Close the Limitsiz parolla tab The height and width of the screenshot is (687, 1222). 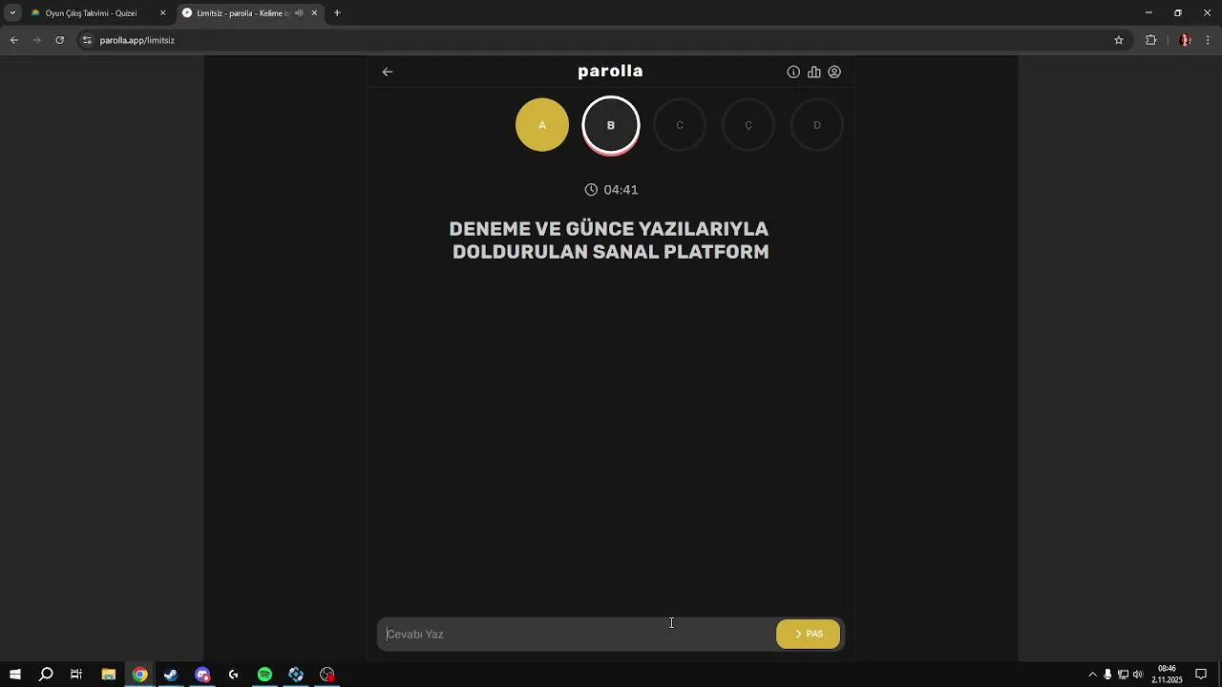[x=314, y=13]
